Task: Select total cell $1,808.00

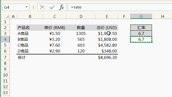Action: (107, 39)
